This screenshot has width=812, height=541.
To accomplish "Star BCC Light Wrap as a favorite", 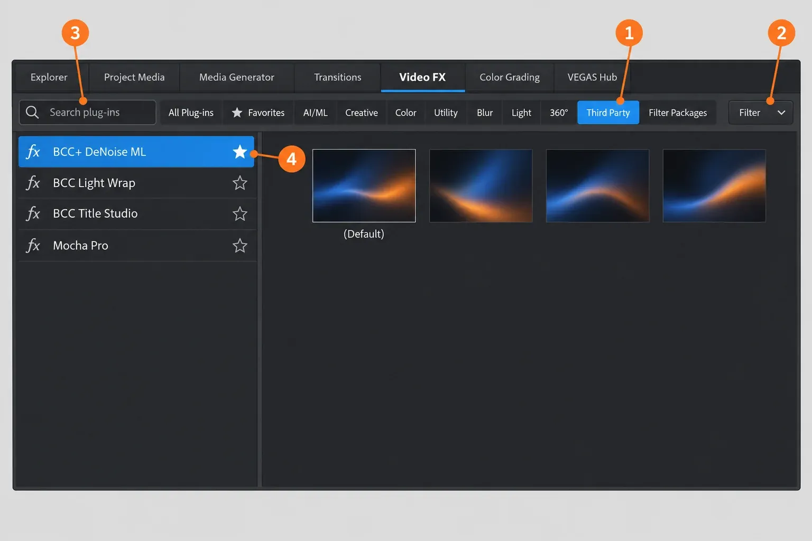I will coord(240,183).
